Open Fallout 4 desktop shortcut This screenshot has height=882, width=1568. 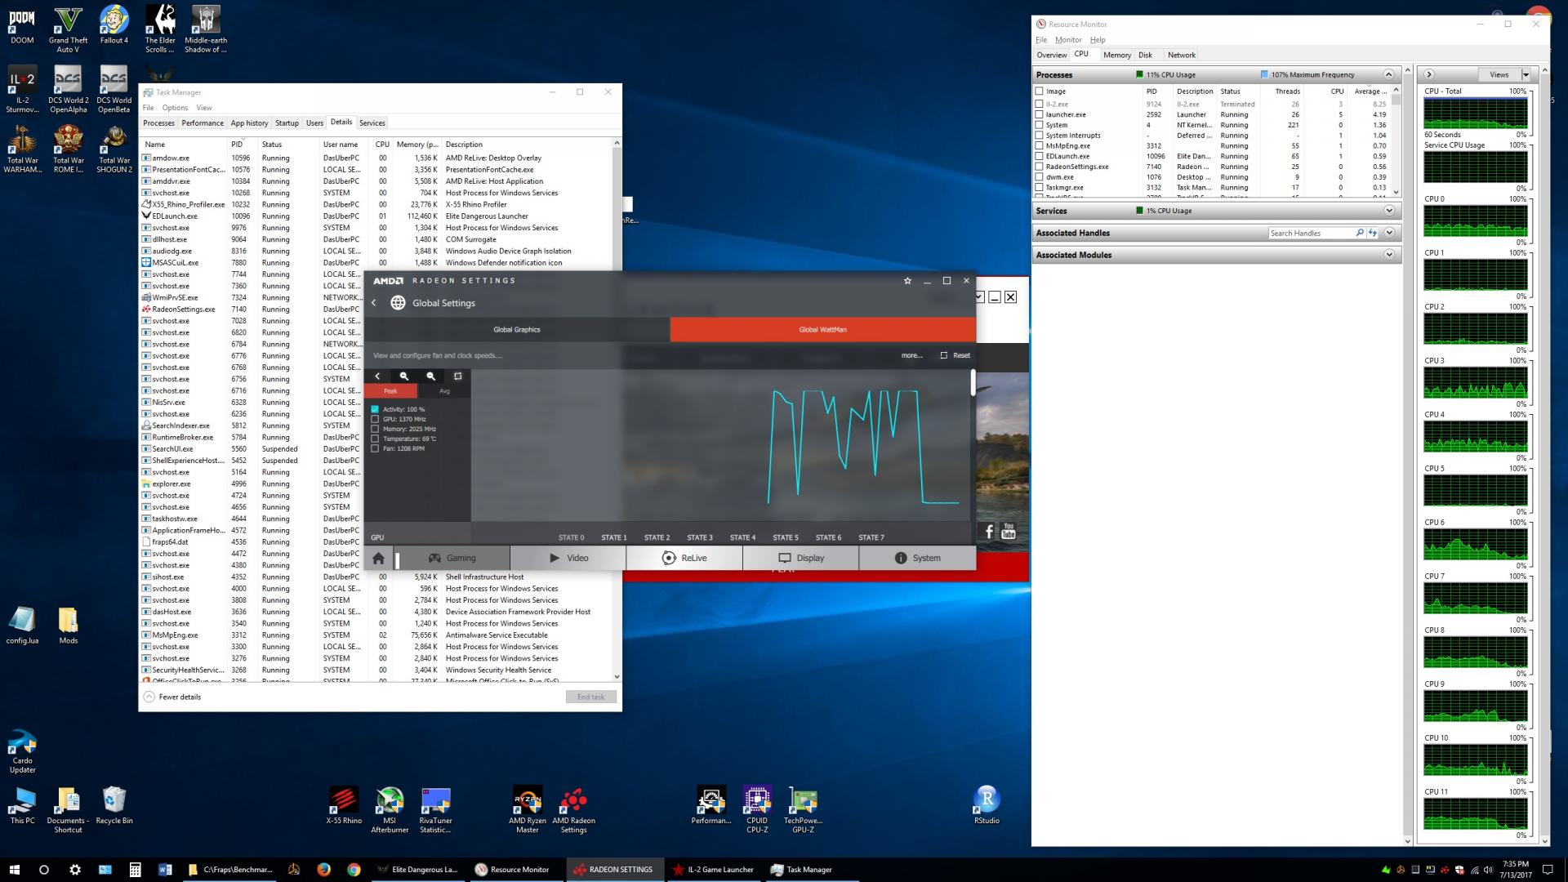(114, 25)
